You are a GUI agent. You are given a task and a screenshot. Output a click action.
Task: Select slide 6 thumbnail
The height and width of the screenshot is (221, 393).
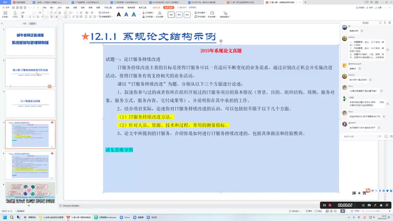(x=30, y=193)
